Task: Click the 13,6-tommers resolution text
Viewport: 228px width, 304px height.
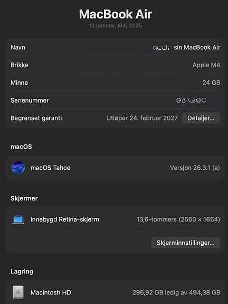Action: (178, 219)
